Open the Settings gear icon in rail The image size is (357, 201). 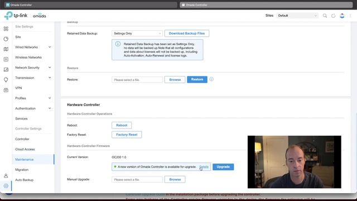(x=6, y=186)
